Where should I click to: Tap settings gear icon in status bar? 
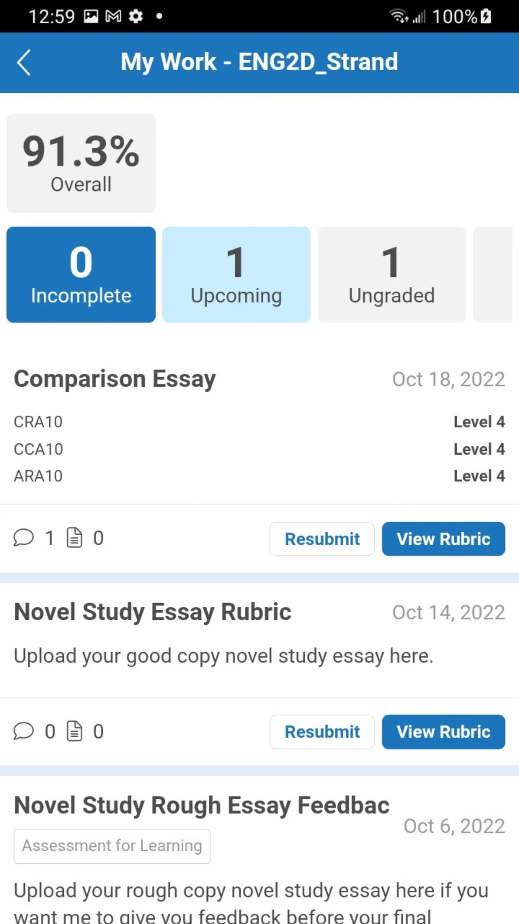coord(136,16)
